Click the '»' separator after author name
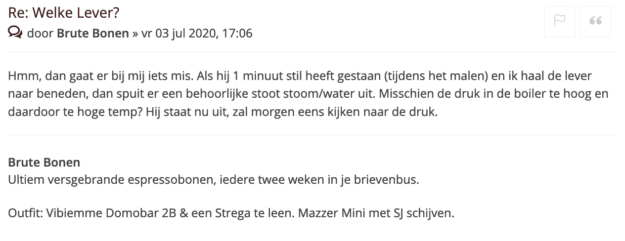Image resolution: width=625 pixels, height=241 pixels. coord(136,34)
